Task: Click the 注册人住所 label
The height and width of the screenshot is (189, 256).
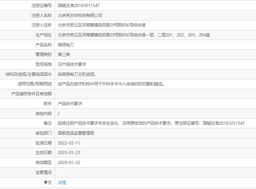Action: 42,25
